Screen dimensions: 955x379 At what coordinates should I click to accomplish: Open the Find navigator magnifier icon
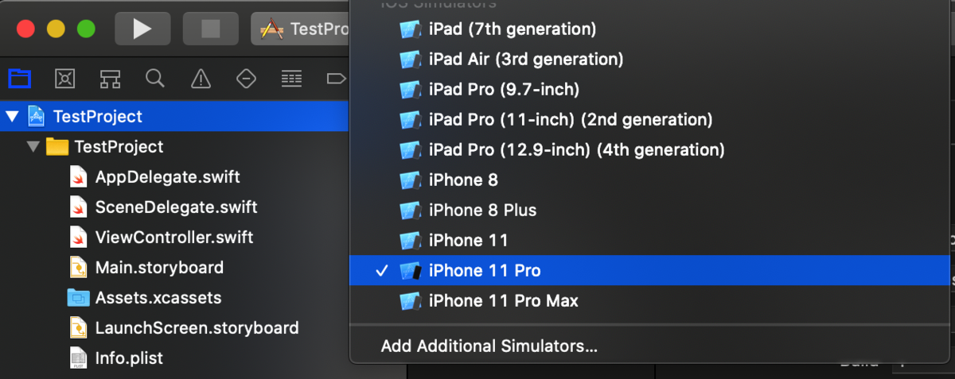[155, 78]
